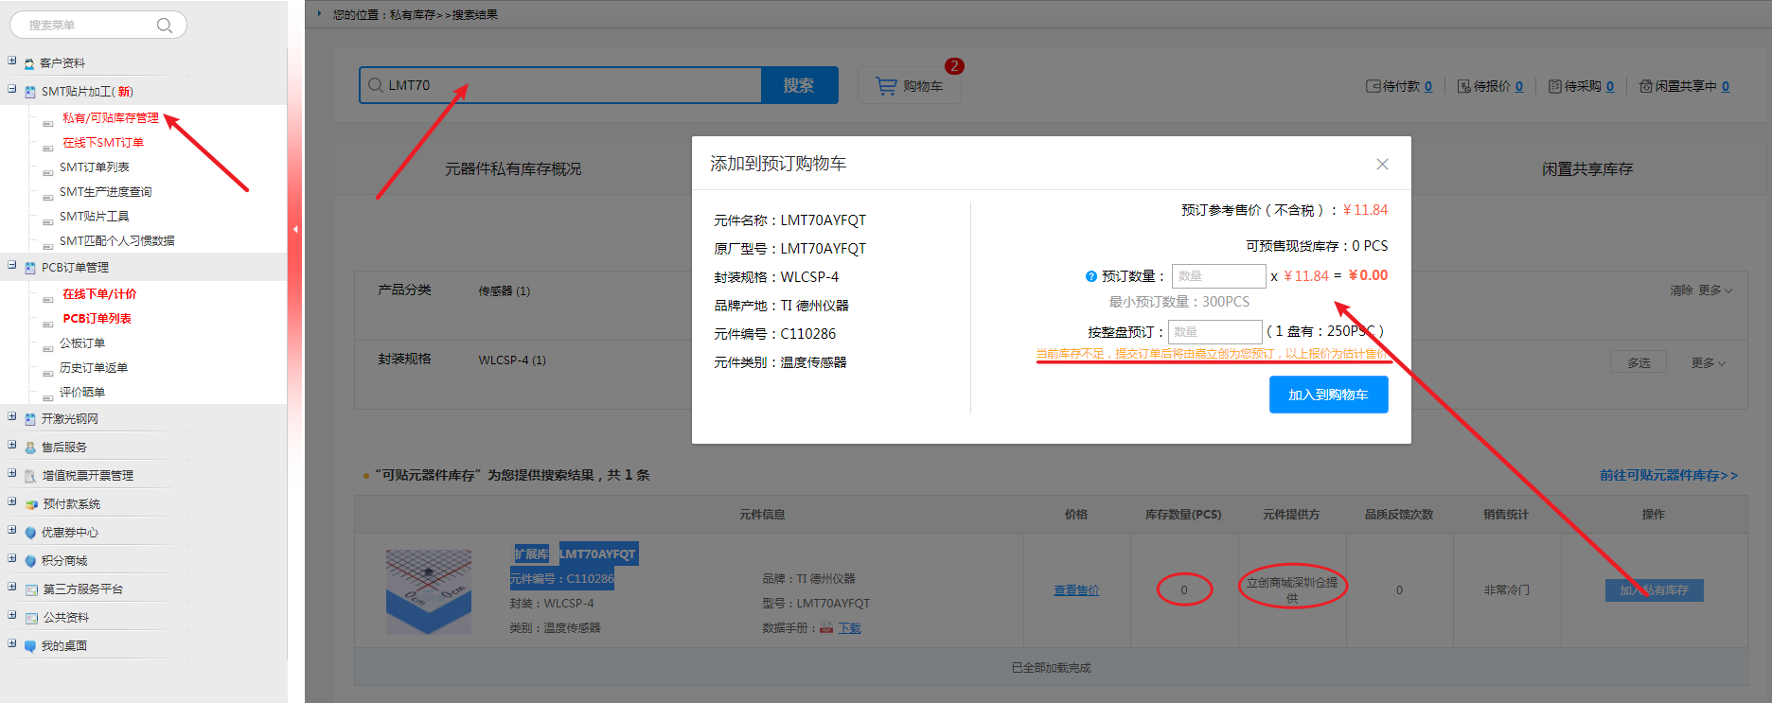Click the 待报价 icon in top bar
This screenshot has width=1772, height=703.
(x=1463, y=86)
